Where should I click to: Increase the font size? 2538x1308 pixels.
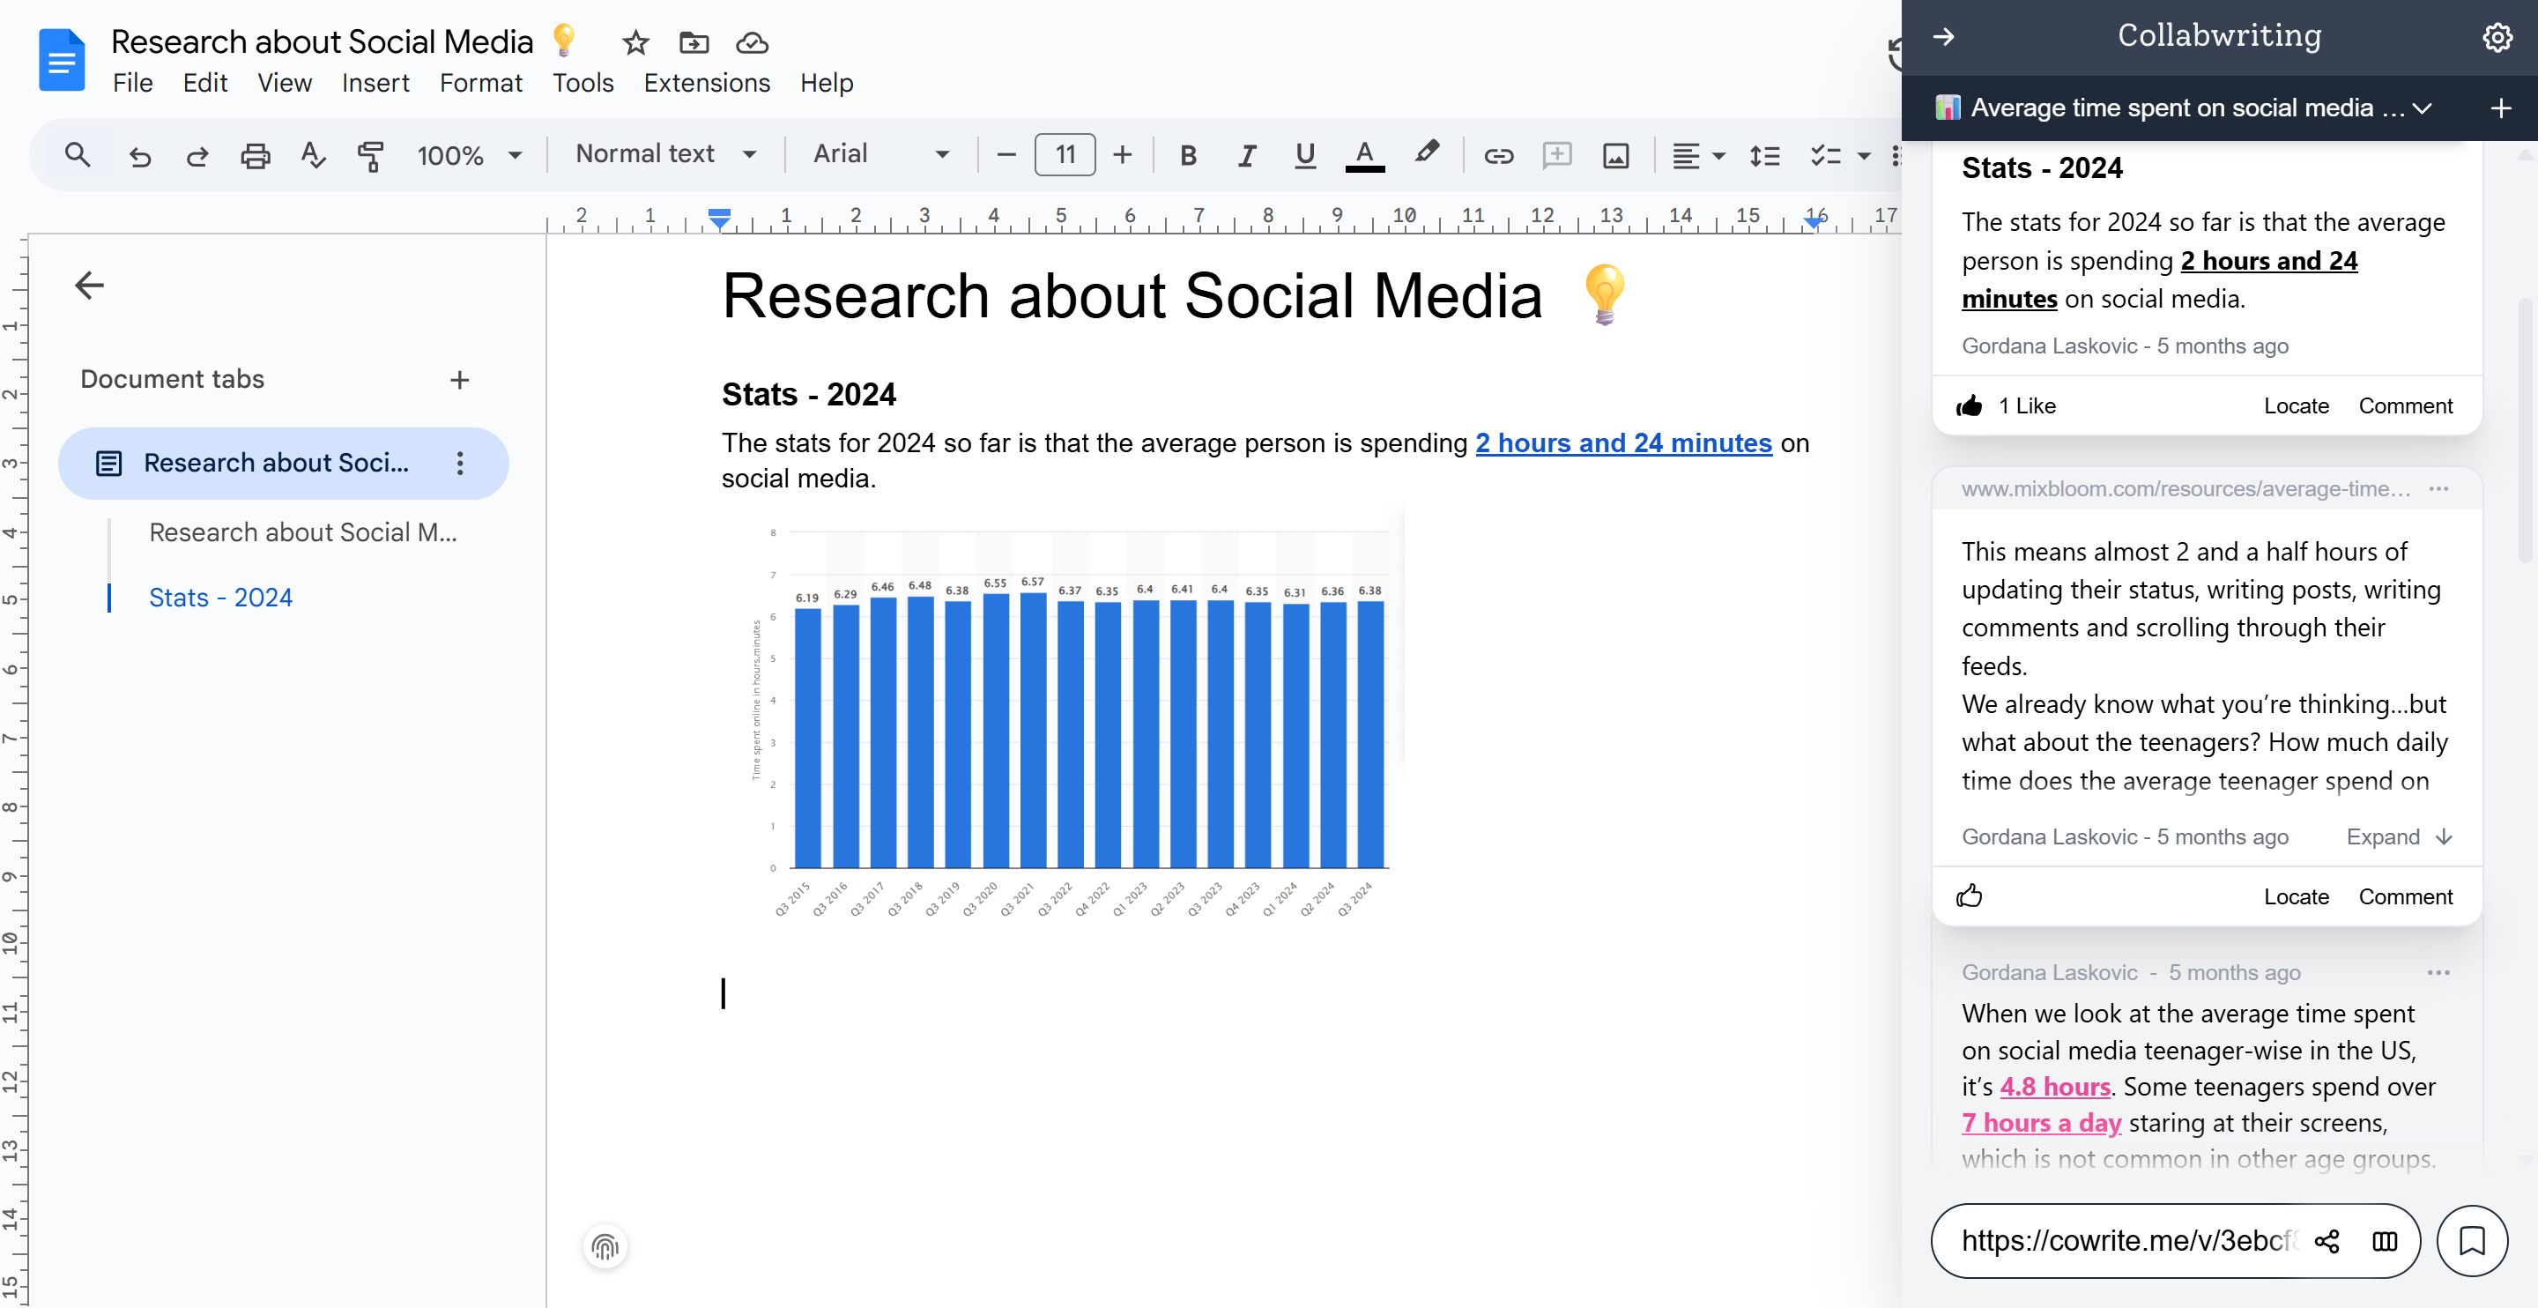tap(1122, 155)
